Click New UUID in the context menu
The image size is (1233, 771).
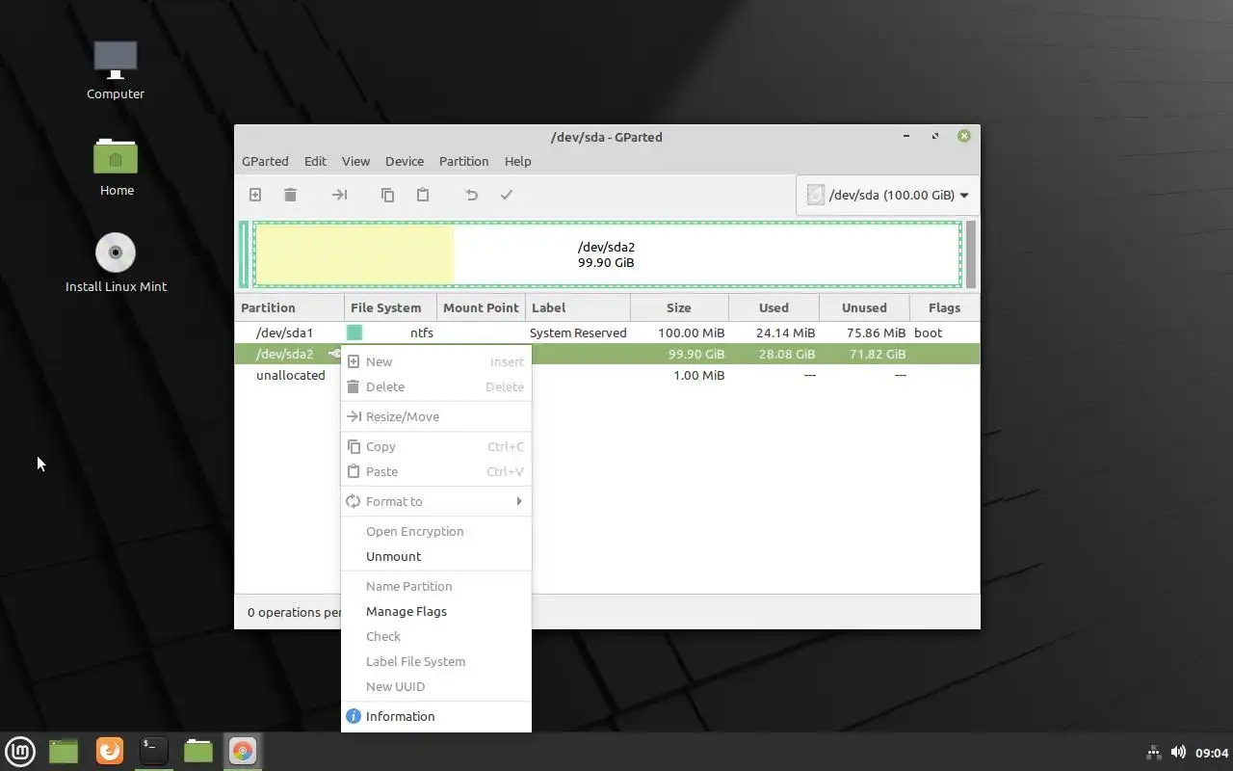435,686
